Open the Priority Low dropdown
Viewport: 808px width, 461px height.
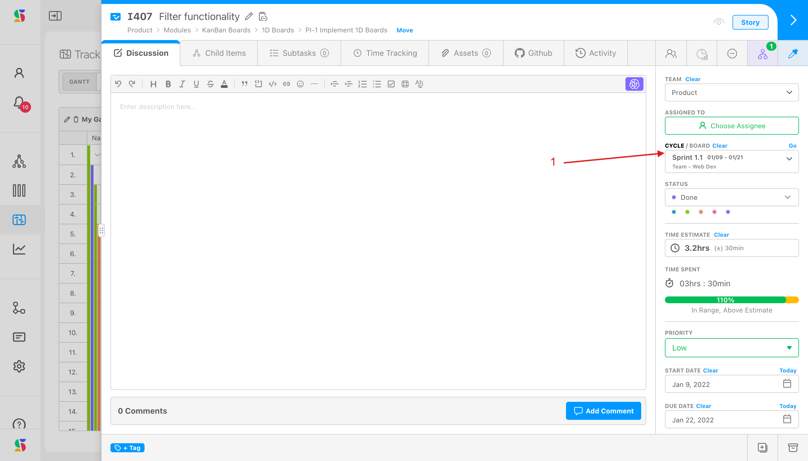pos(731,348)
